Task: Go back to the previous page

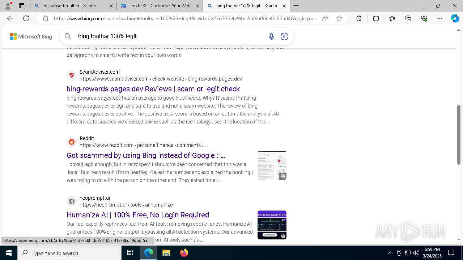Action: 10,18
